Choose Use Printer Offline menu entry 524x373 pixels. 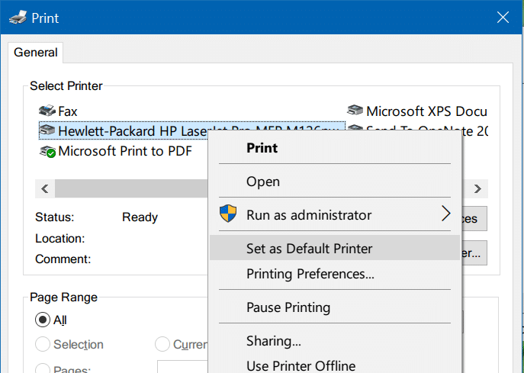pos(335,365)
